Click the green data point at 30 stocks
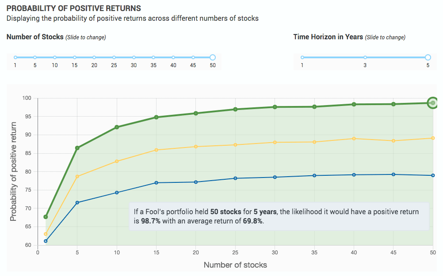The height and width of the screenshot is (276, 443). point(275,106)
